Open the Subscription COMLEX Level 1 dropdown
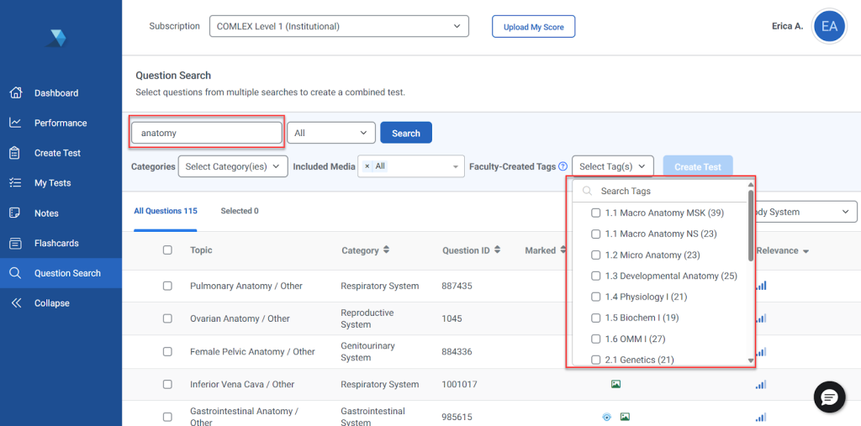 pos(339,27)
